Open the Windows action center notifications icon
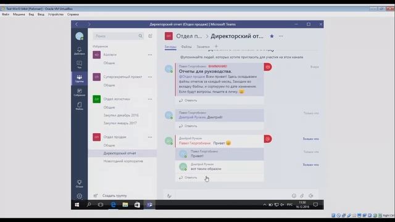395x222 pixels. (315, 205)
